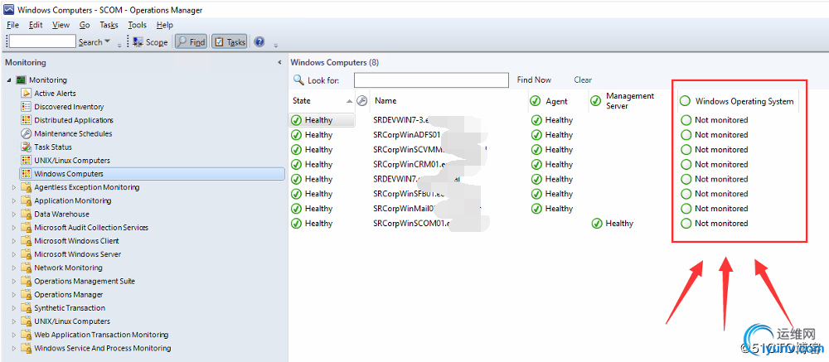Collapse the Monitoring navigation pane arrow
Viewport: 829px width, 362px height.
[x=279, y=62]
